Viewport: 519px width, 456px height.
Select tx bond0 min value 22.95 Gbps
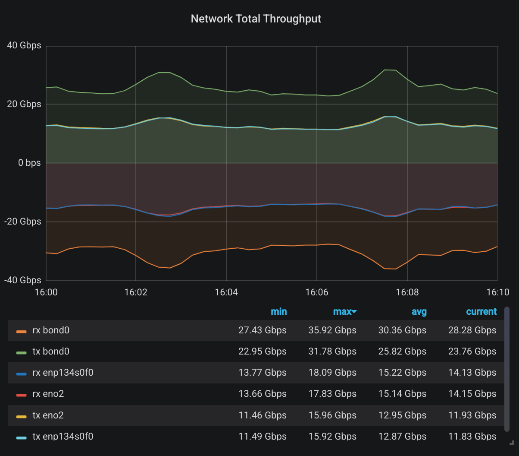263,351
